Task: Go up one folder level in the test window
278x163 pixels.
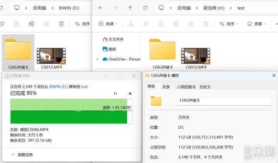Action: [x=131, y=8]
